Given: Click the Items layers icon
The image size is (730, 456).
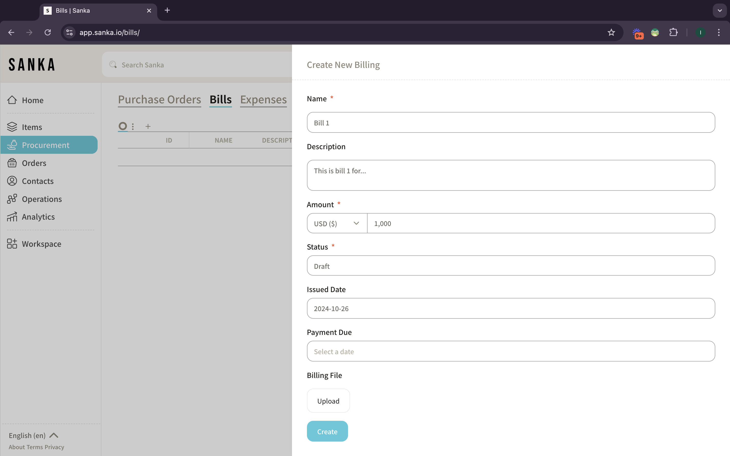Looking at the screenshot, I should click(x=12, y=127).
